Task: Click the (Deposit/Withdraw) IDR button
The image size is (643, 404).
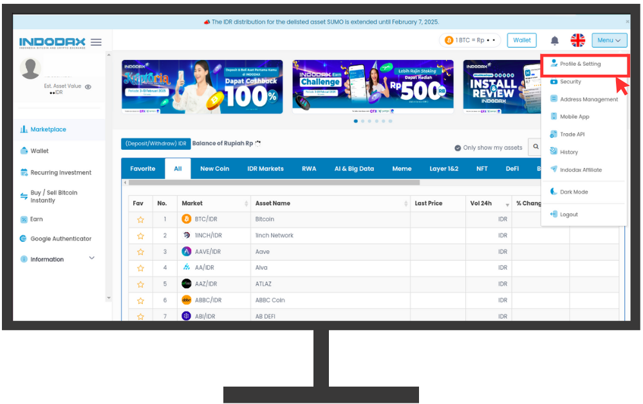Action: click(x=155, y=143)
